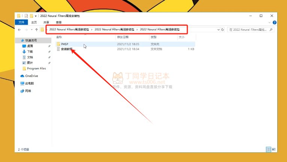Click the window folder icon in title bar
The height and width of the screenshot is (162, 287).
coord(19,16)
